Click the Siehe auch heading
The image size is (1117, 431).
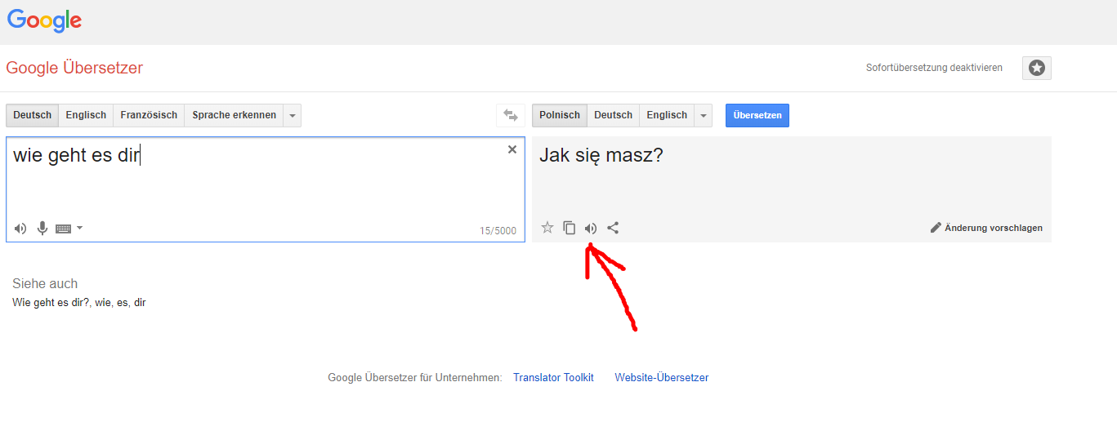45,284
